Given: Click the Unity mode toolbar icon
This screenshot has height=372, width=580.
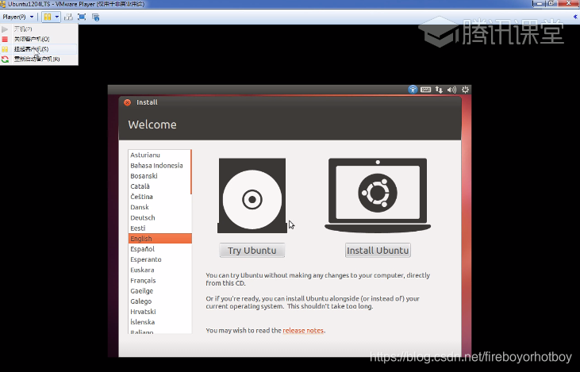Looking at the screenshot, I should coord(95,17).
